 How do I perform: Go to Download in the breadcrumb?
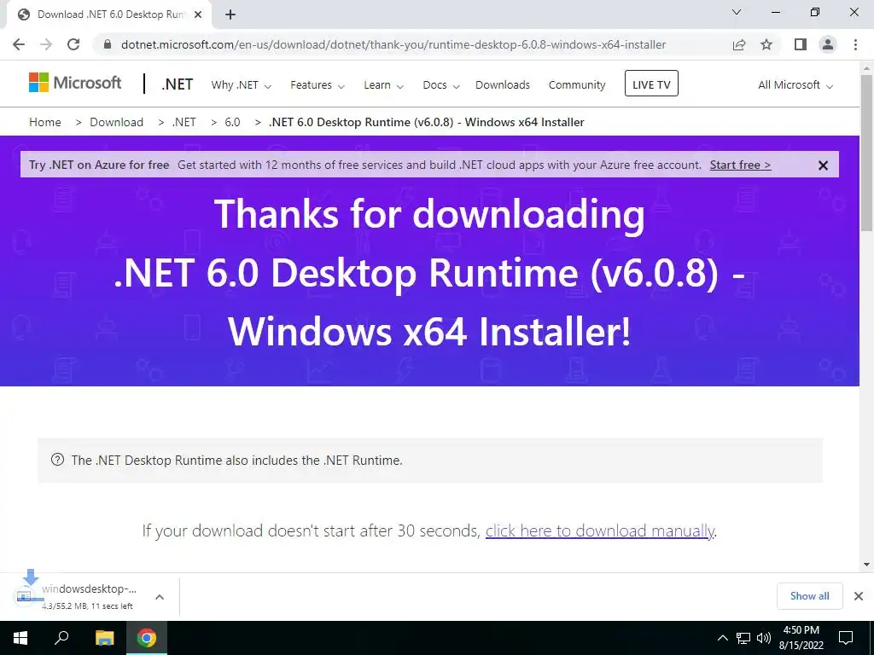(x=116, y=122)
